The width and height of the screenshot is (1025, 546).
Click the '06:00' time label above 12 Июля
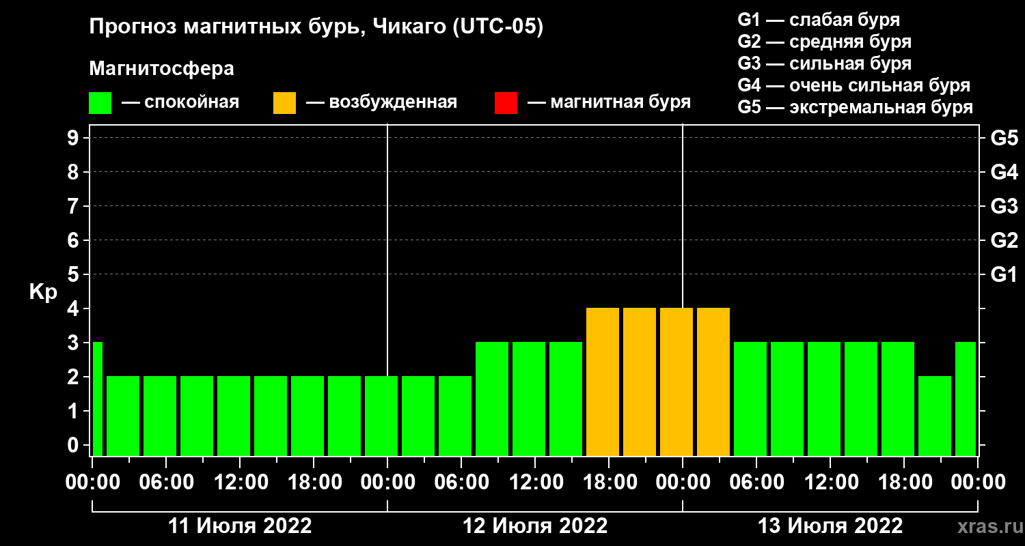pyautogui.click(x=461, y=482)
